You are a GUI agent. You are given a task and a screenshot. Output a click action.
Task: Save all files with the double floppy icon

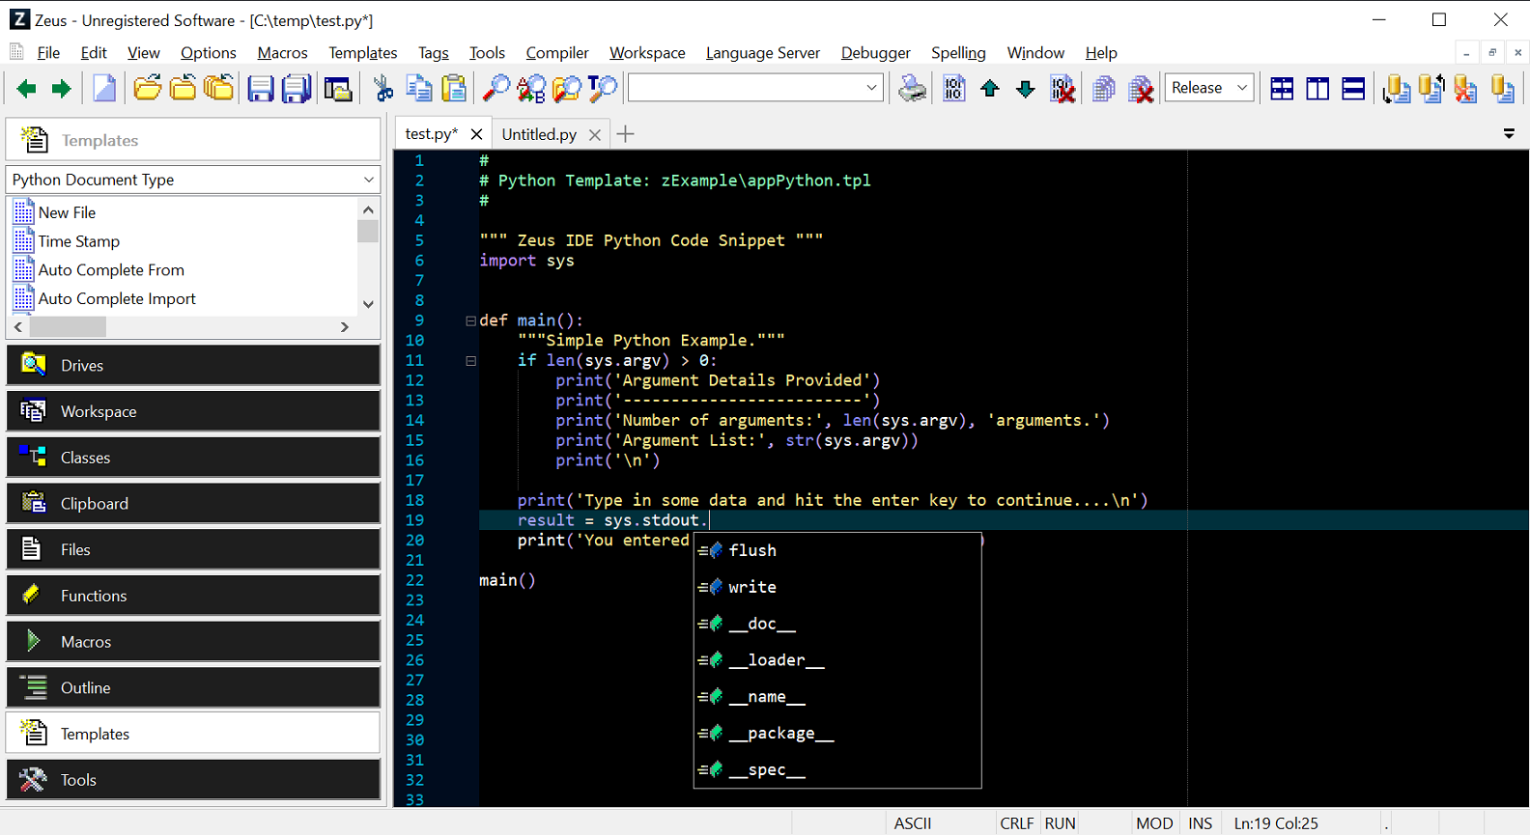[x=297, y=89]
